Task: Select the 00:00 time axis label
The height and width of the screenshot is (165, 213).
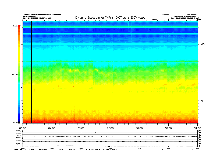Action: [x=23, y=128]
